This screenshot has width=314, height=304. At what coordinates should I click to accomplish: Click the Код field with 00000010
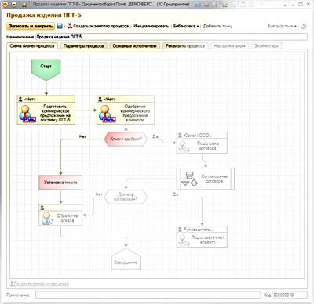coord(290,295)
